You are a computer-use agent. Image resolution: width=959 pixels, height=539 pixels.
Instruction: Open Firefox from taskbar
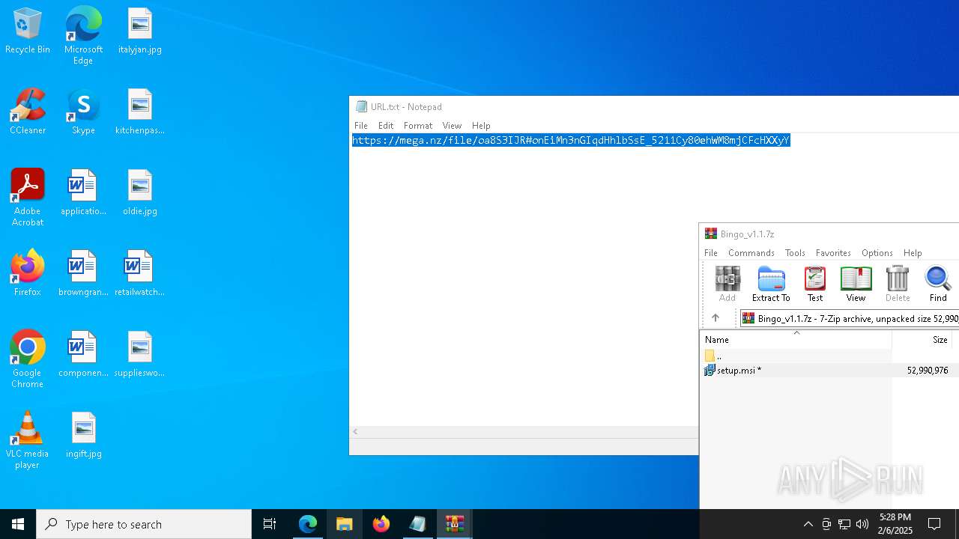coord(381,524)
